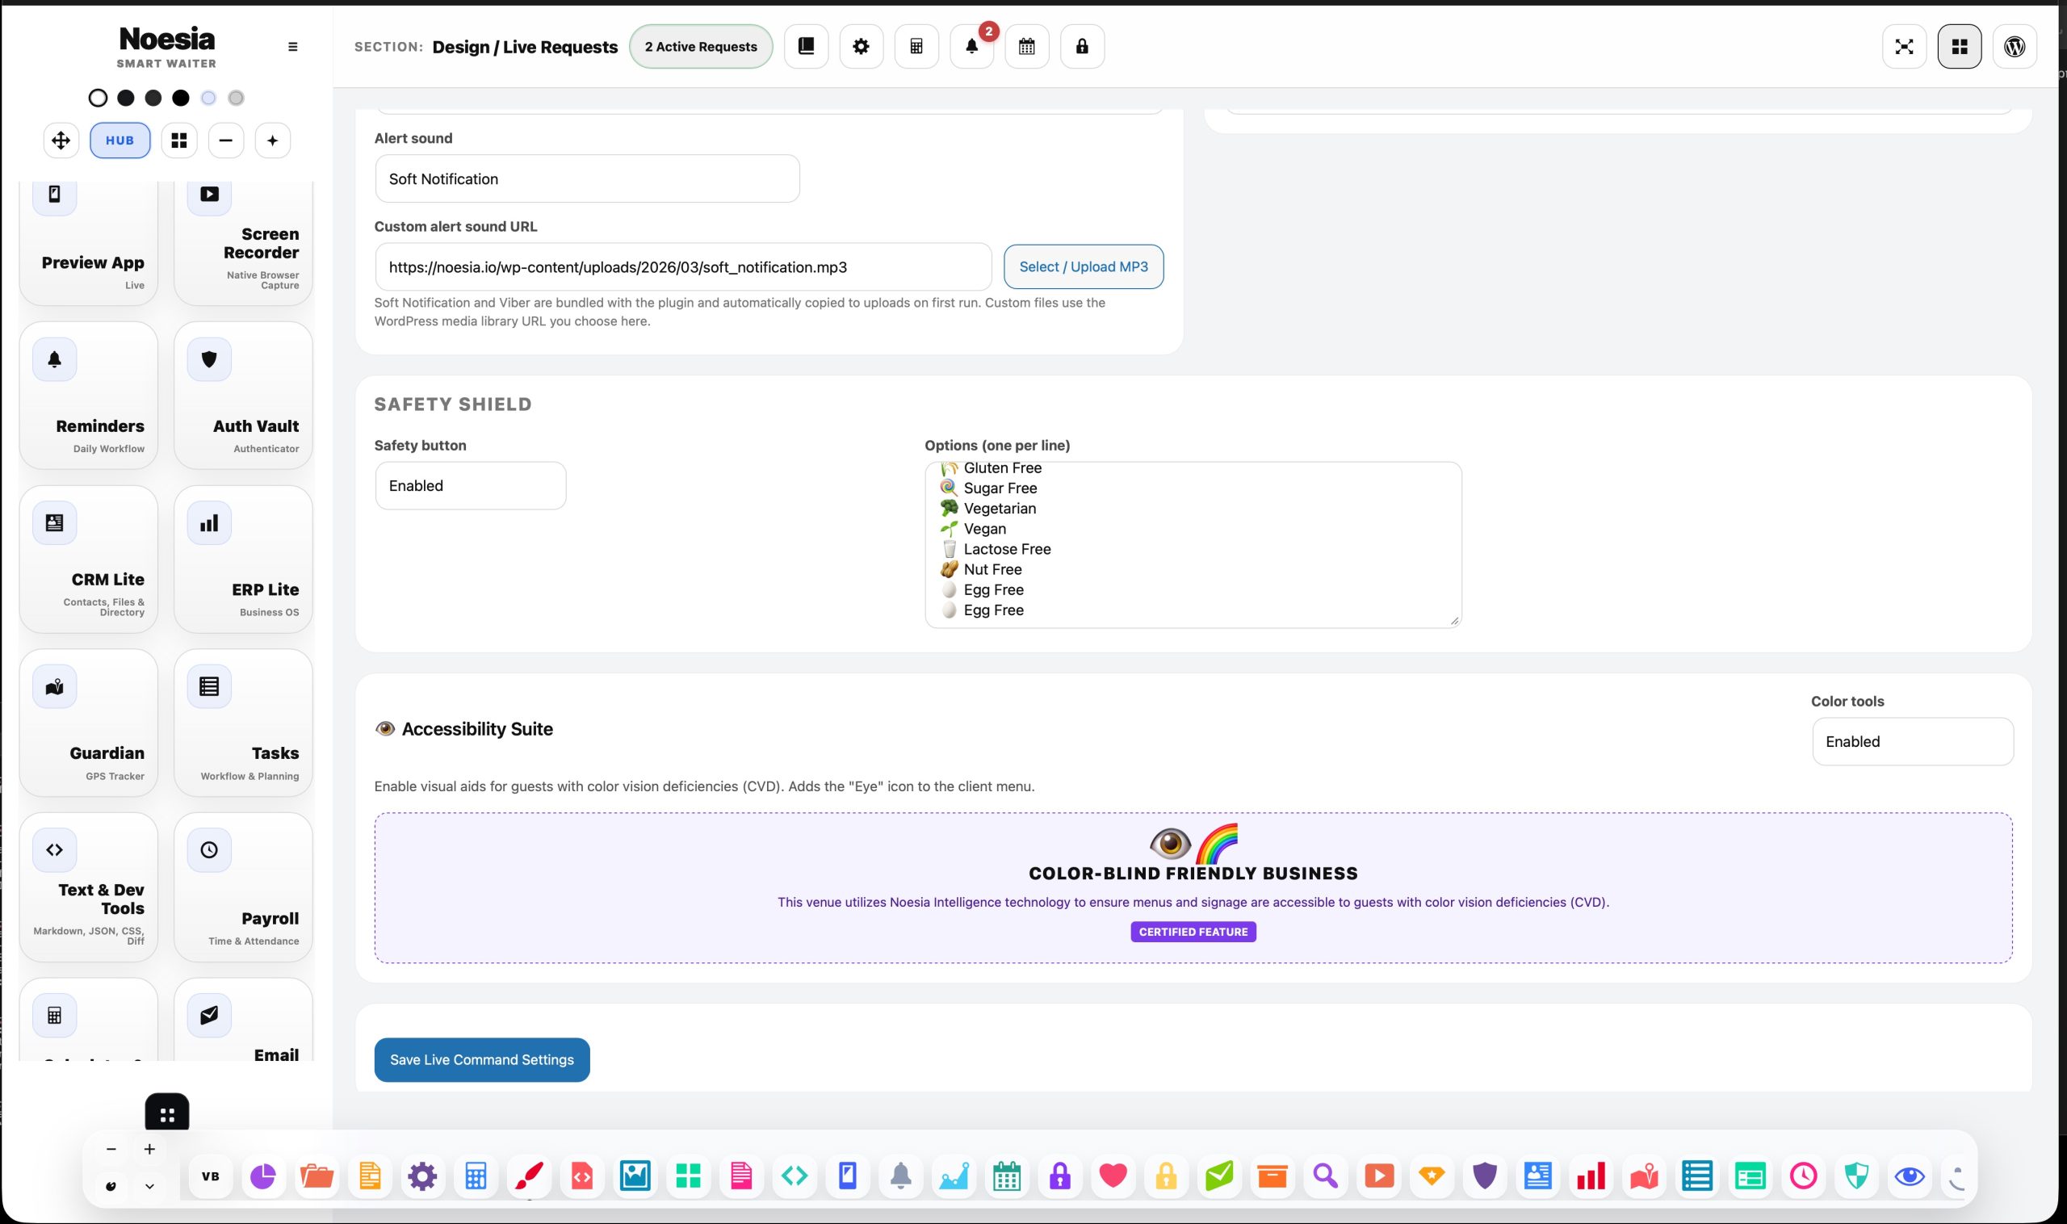
Task: Click the hamburger menu next to Noesia
Action: pos(293,47)
